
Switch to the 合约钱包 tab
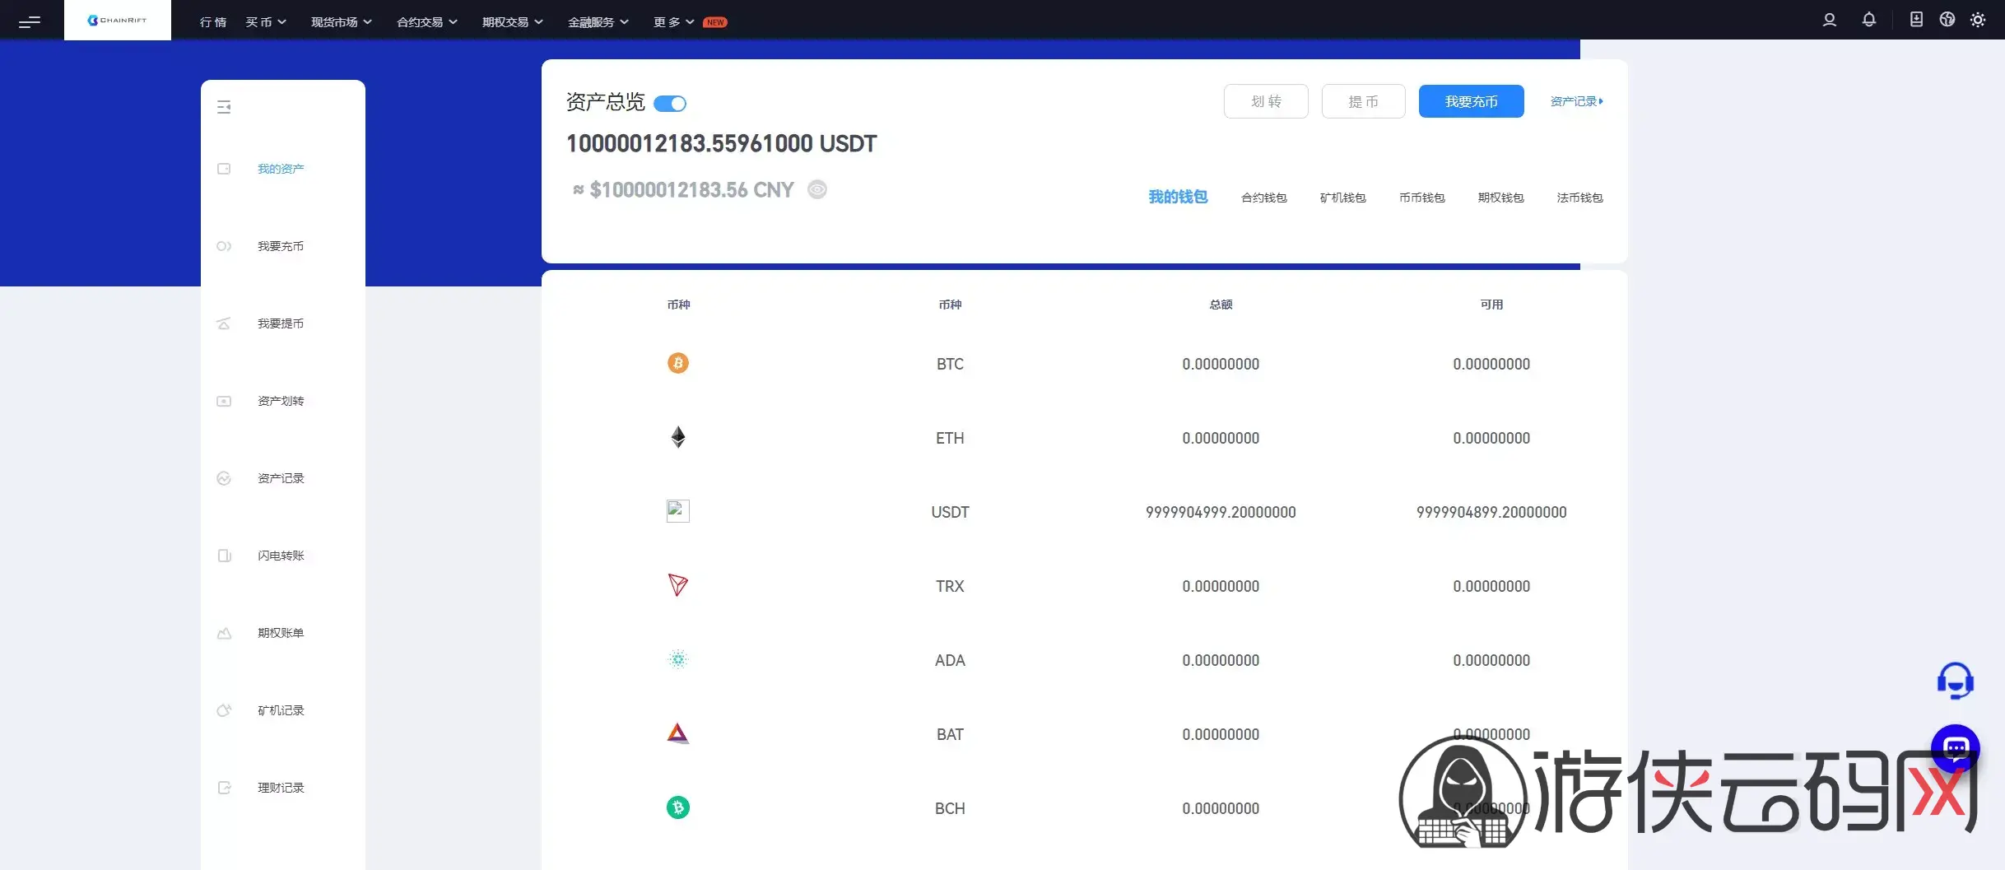pos(1263,198)
